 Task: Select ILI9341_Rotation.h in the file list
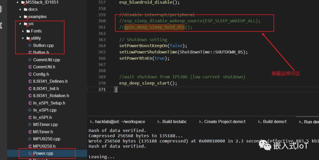[51, 96]
